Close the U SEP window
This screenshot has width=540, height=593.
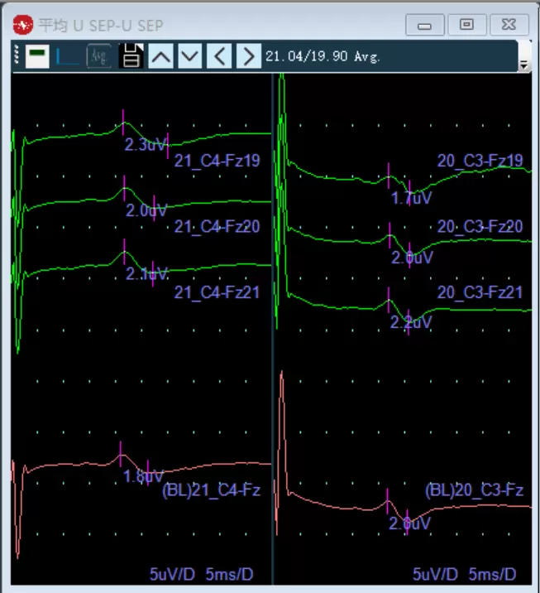point(509,25)
